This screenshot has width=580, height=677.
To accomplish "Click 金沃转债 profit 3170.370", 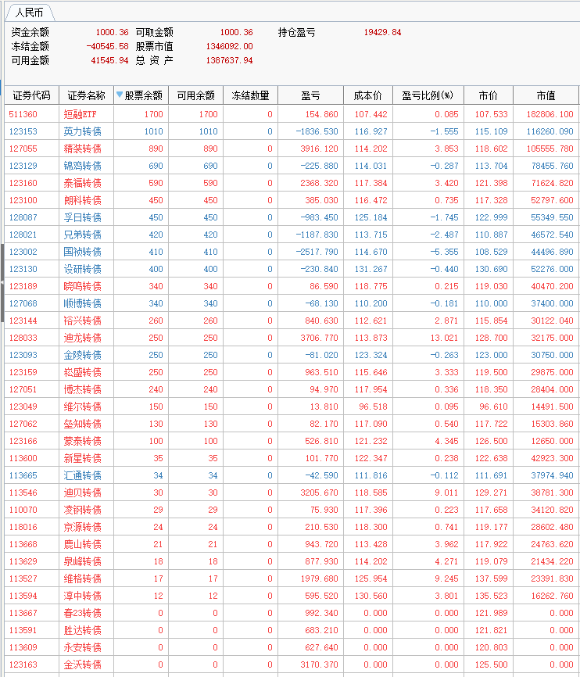I will click(x=319, y=664).
